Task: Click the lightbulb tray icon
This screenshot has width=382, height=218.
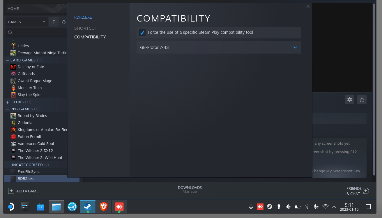Action: [279, 207]
